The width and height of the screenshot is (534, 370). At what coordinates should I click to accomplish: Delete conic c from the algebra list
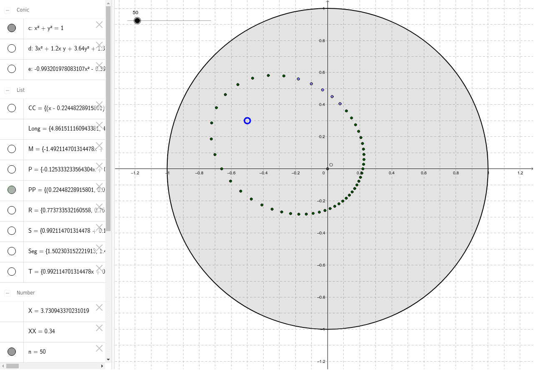(99, 25)
